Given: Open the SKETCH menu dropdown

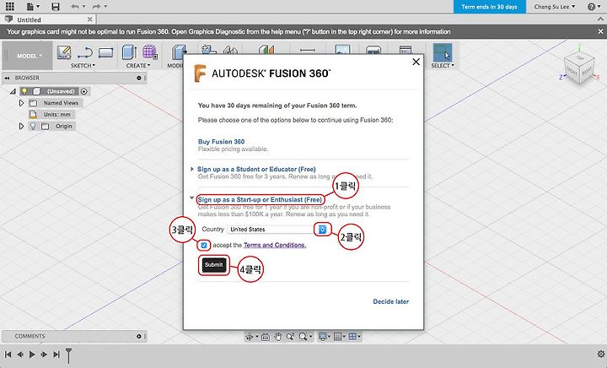Looking at the screenshot, I should click(x=83, y=66).
